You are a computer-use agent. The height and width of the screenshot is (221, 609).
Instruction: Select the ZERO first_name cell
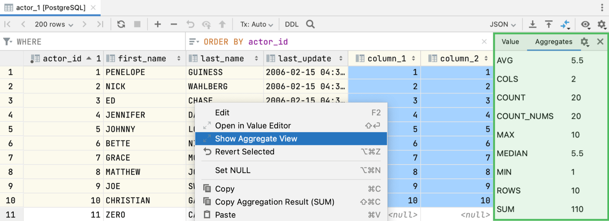144,215
